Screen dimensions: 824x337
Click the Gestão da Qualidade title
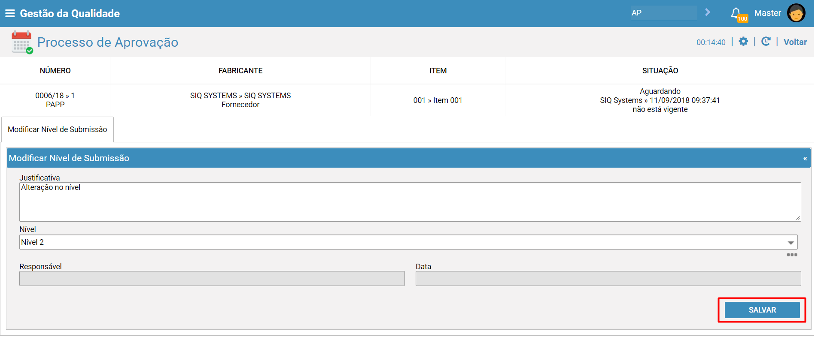(70, 13)
